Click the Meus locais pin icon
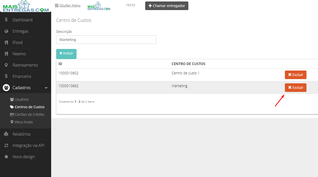This screenshot has width=318, height=177. pos(12,122)
